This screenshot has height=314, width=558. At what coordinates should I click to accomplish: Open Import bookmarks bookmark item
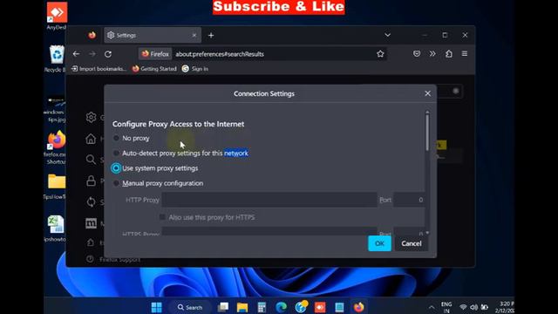click(x=99, y=69)
